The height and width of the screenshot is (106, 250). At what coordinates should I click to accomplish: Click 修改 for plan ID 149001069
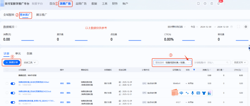[x=62, y=84]
